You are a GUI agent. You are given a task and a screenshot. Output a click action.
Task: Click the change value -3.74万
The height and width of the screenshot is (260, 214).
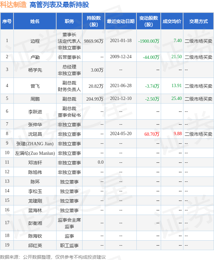[152, 86]
